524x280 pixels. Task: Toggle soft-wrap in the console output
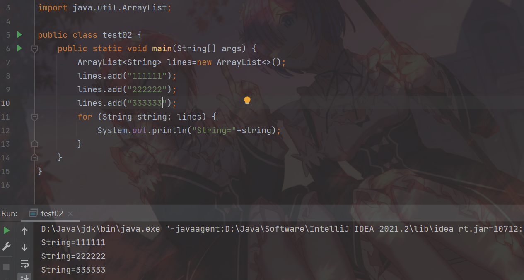coord(24,263)
